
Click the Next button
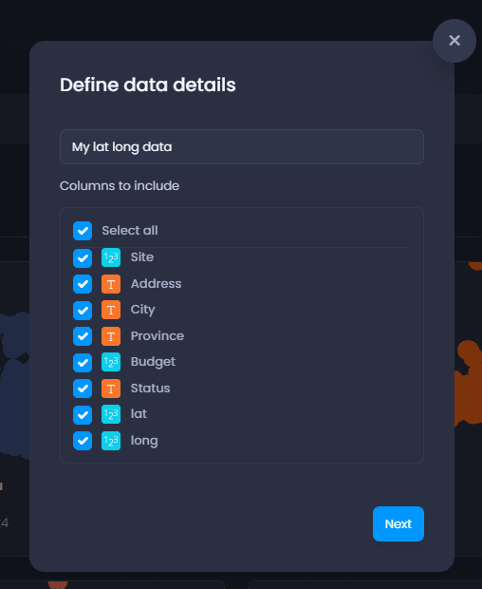click(399, 523)
